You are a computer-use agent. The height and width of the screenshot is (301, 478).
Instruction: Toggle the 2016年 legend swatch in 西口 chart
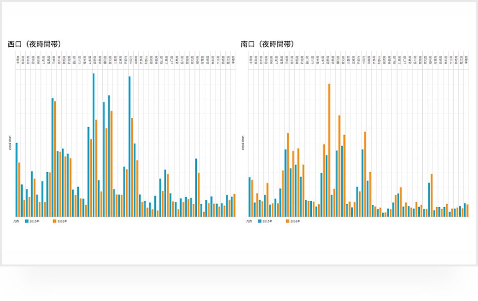[x=54, y=222]
